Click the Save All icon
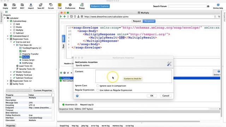226x127 pixels. coord(41,6)
